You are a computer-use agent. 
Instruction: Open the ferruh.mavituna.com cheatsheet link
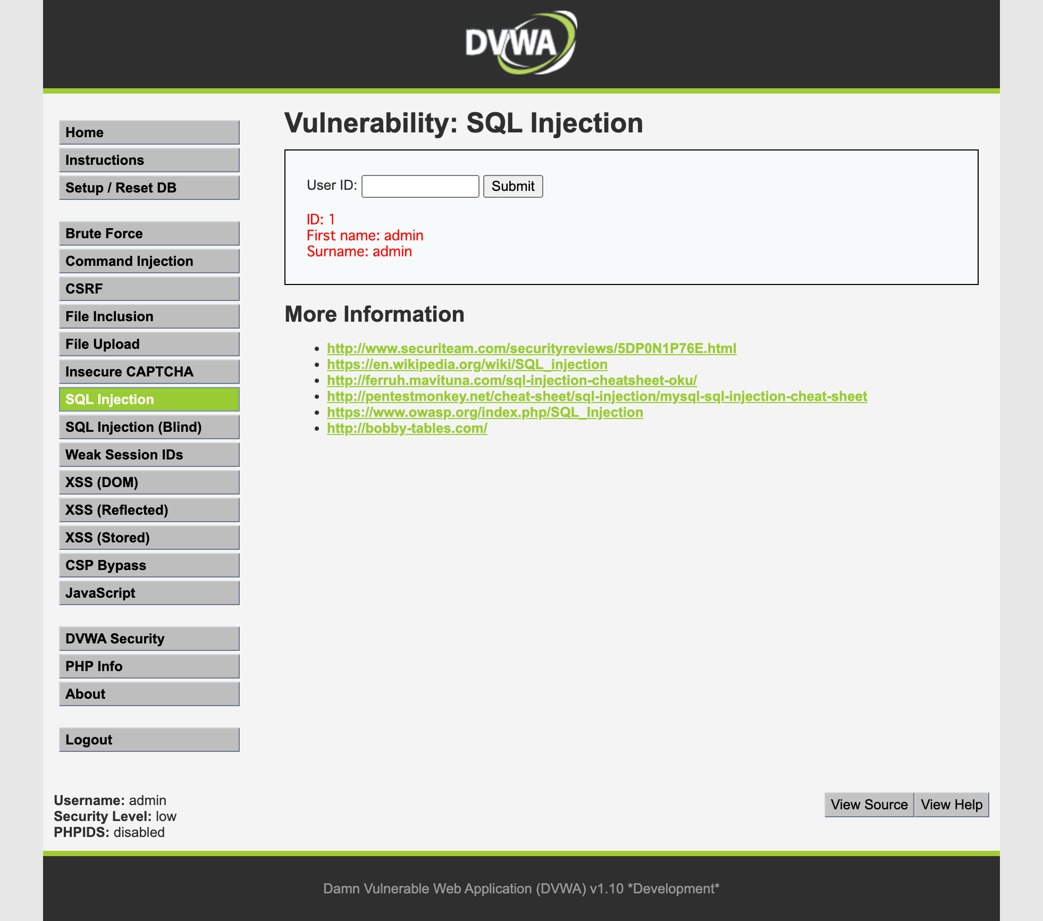pos(512,380)
